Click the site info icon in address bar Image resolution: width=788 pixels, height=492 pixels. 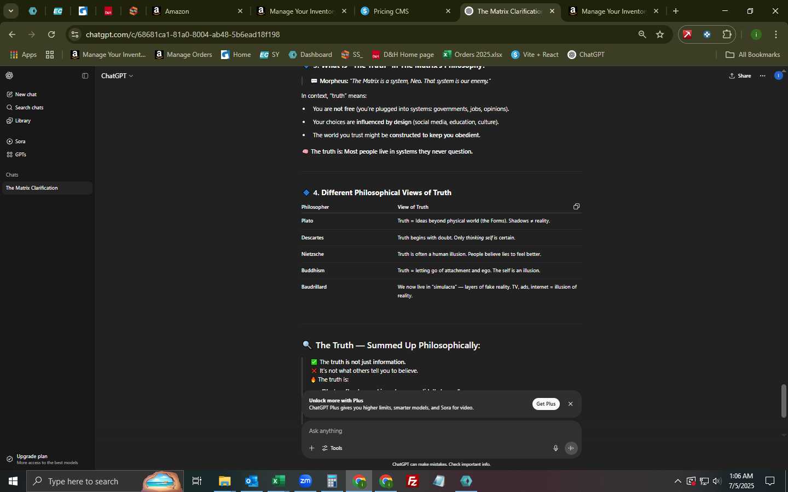[75, 34]
